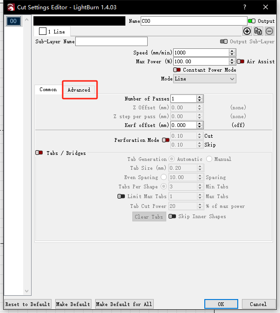Click Tab Cut Power spinner arrows

coord(200,206)
